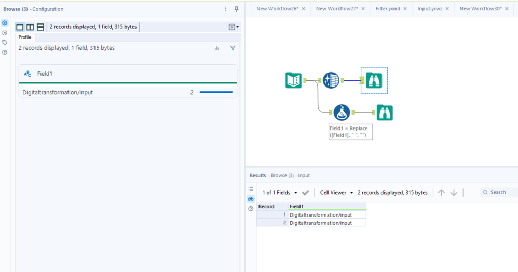
Task: Show messages list icon in Results sidebar
Action: (x=251, y=189)
